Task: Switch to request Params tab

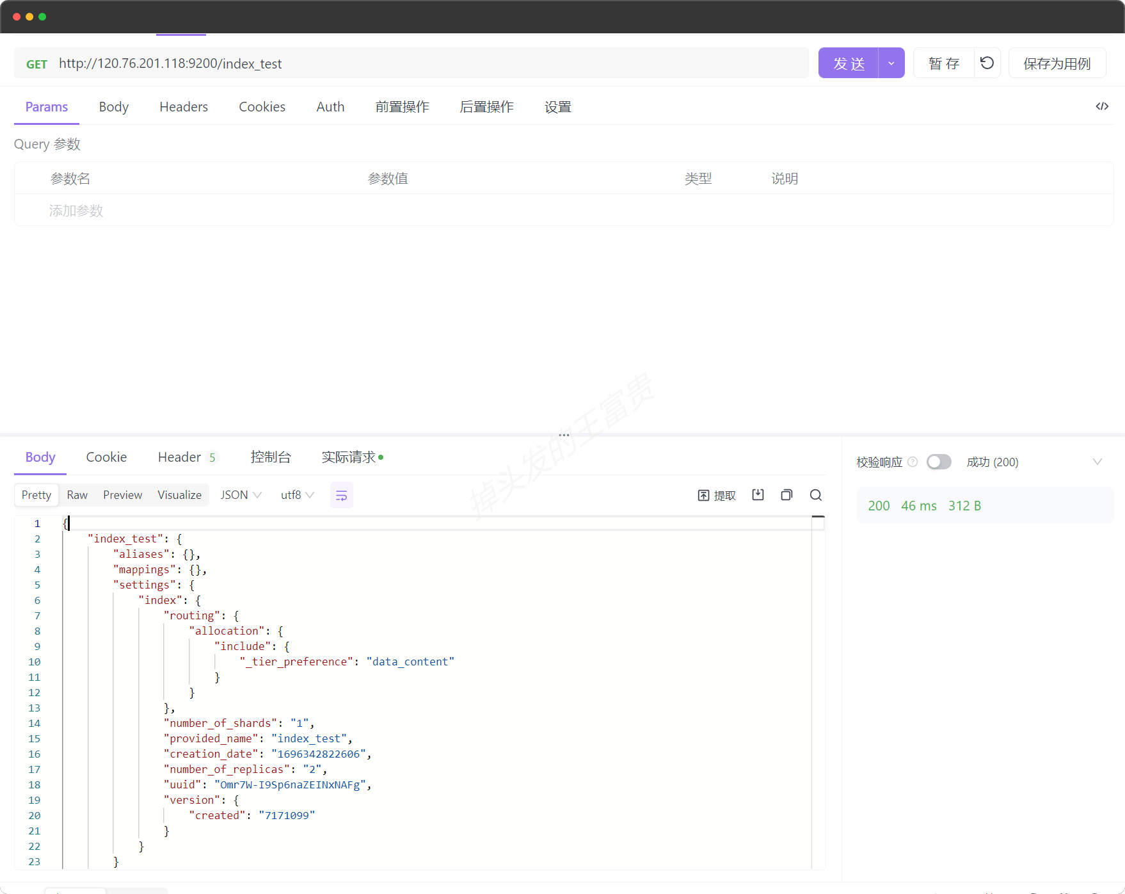Action: click(x=47, y=107)
